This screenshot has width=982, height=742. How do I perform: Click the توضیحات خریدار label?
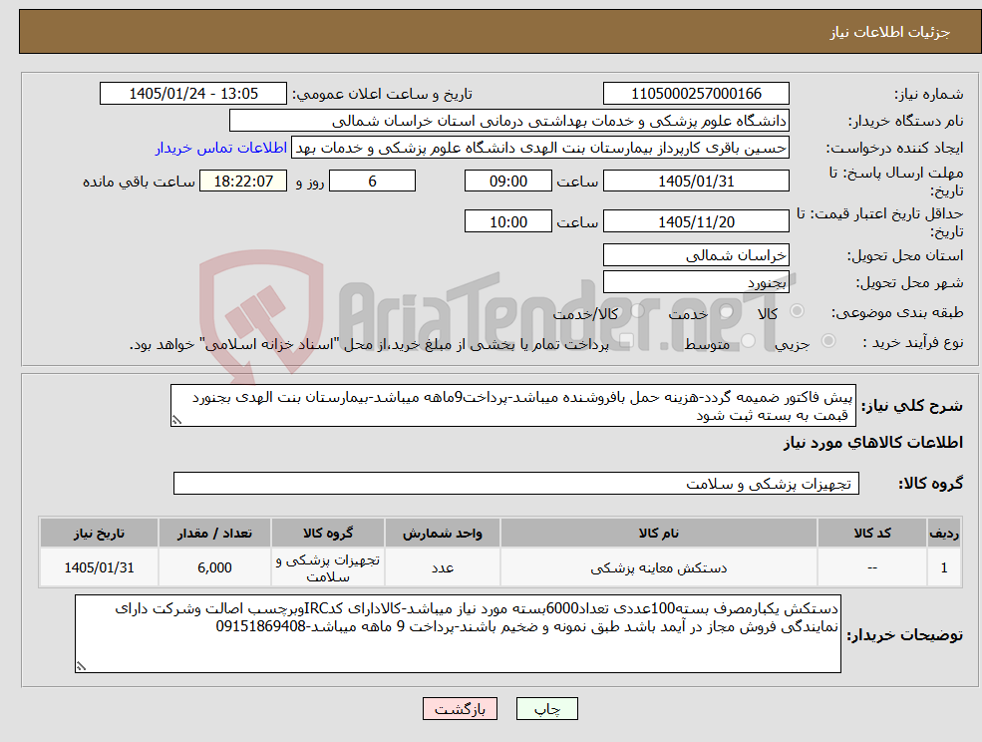904,635
